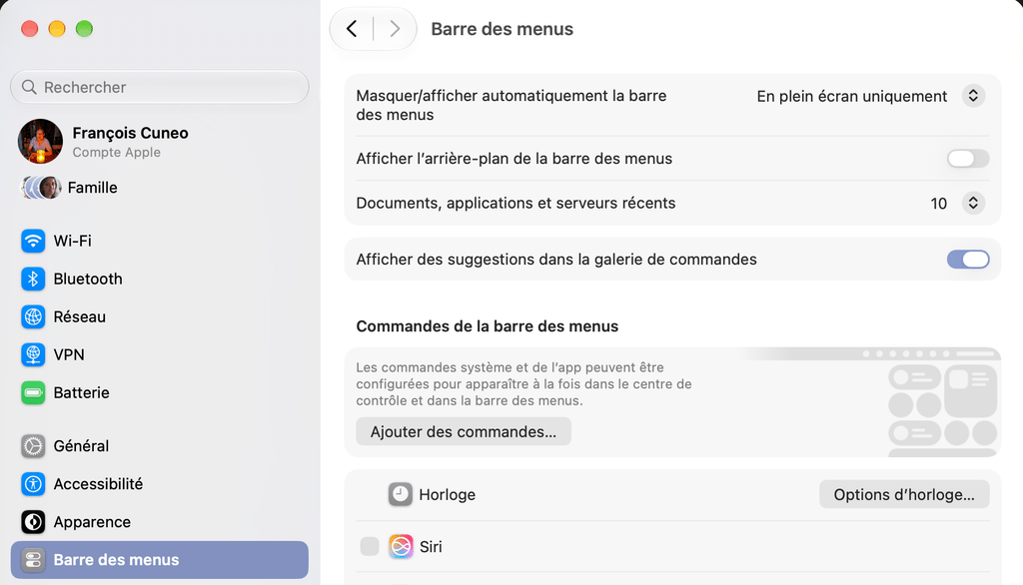Open Options d'horloge button
Screen dimensions: 1023x585
point(903,494)
